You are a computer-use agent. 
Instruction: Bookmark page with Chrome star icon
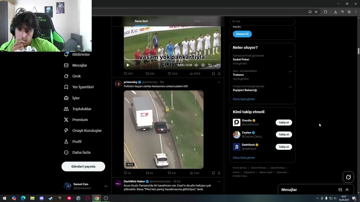point(316,12)
